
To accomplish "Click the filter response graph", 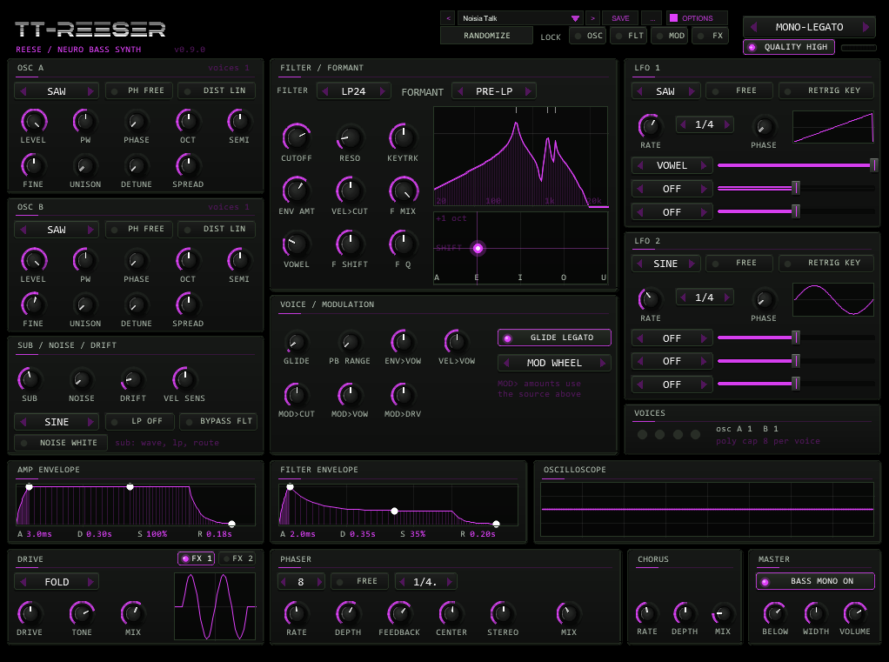I will 520,157.
